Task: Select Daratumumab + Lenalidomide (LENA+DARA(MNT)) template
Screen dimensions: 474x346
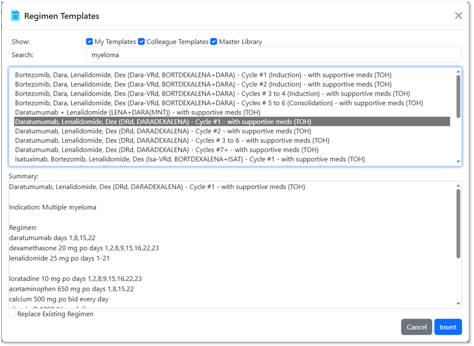Action: [x=232, y=112]
